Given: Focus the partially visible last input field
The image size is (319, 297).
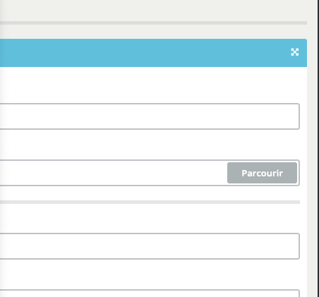Looking at the screenshot, I should [150, 293].
